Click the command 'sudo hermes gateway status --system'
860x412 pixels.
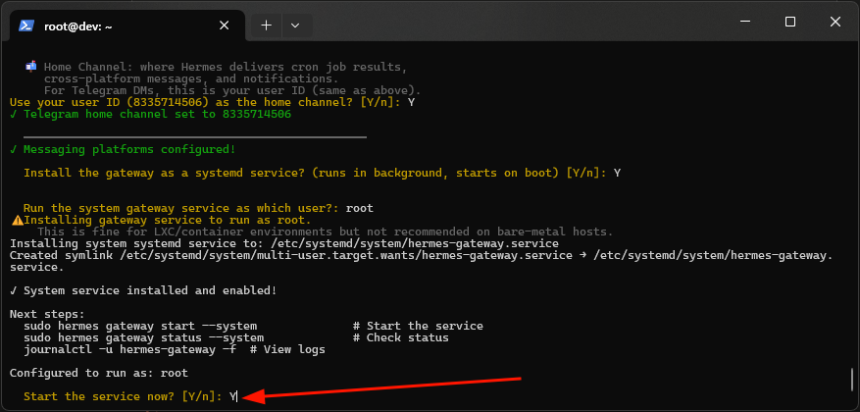[144, 338]
